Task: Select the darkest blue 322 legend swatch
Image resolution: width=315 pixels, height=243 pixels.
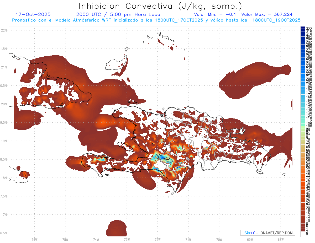Action: [303, 28]
